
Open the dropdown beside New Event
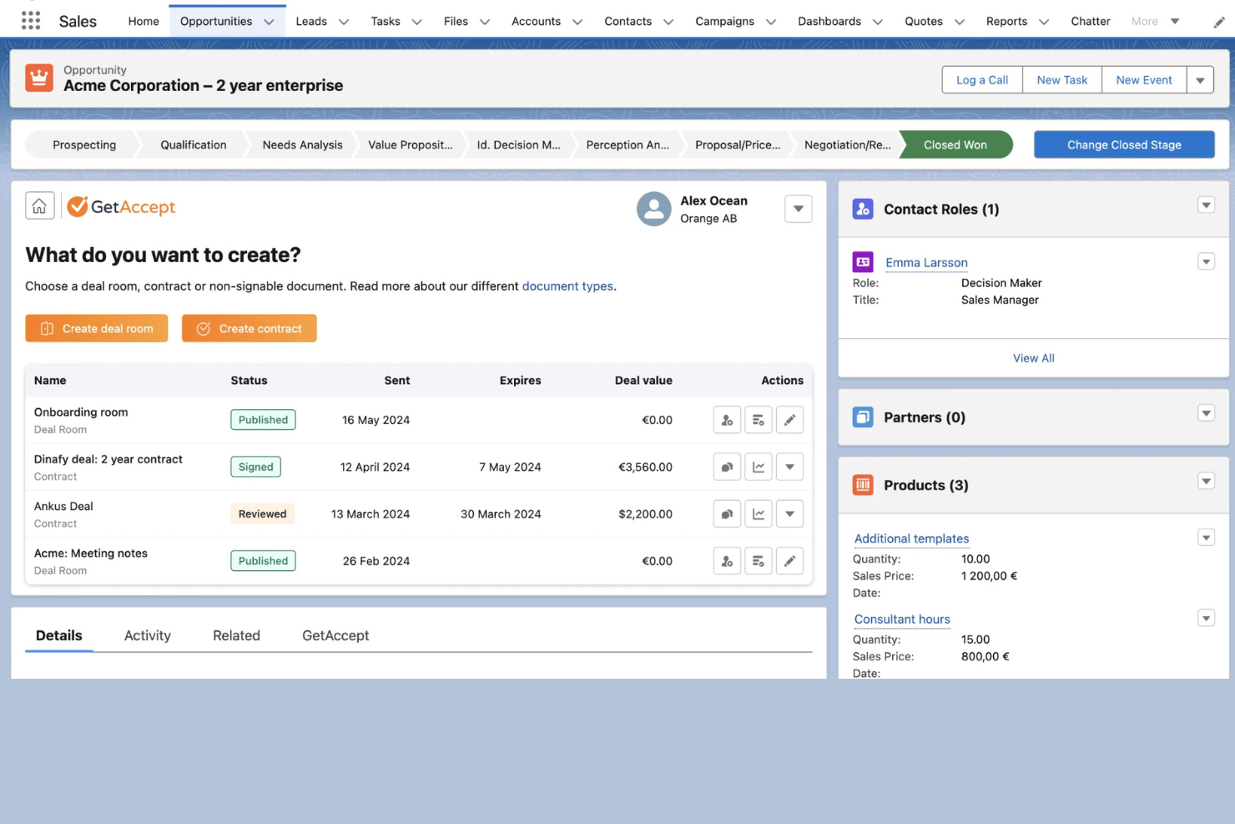click(1200, 79)
